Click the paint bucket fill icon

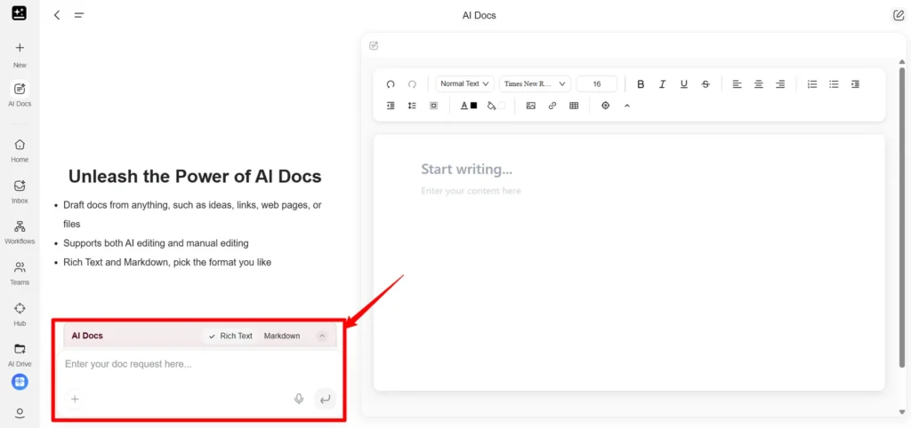(x=491, y=106)
